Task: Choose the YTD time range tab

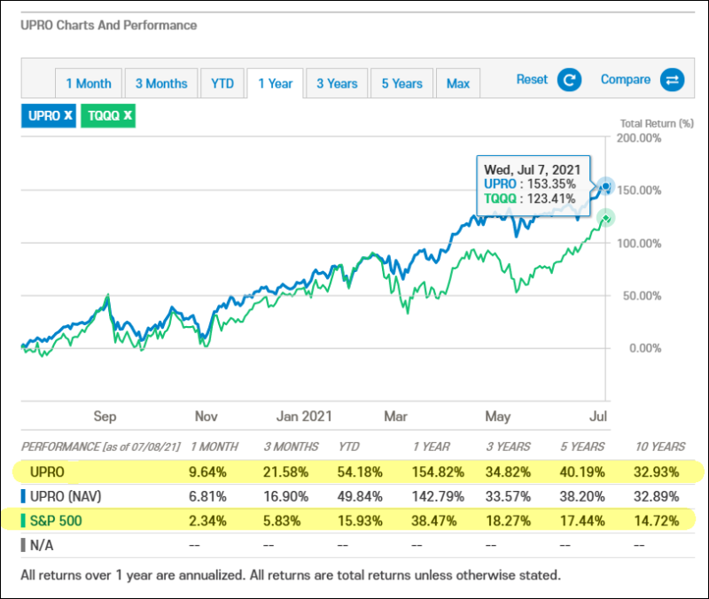Action: click(222, 83)
